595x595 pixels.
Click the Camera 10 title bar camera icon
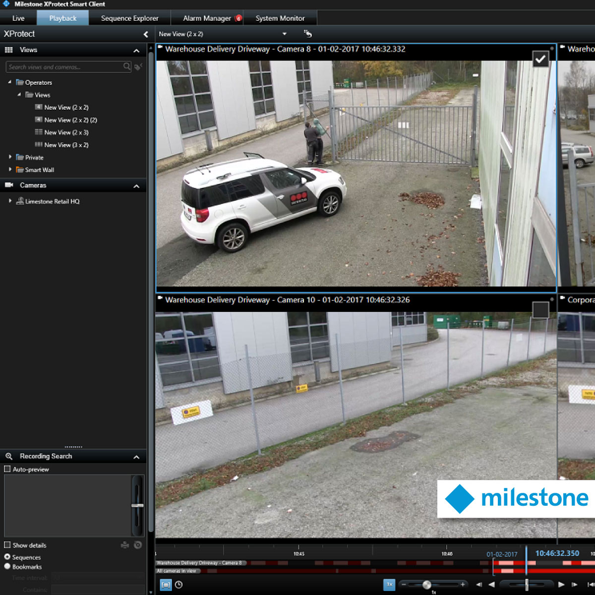click(160, 298)
